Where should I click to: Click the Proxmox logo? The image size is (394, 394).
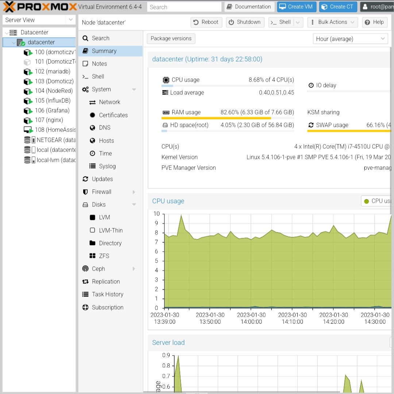click(x=40, y=7)
